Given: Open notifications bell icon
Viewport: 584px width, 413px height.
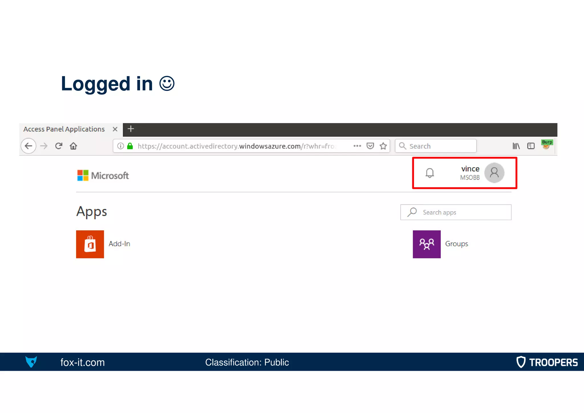Looking at the screenshot, I should pyautogui.click(x=430, y=173).
